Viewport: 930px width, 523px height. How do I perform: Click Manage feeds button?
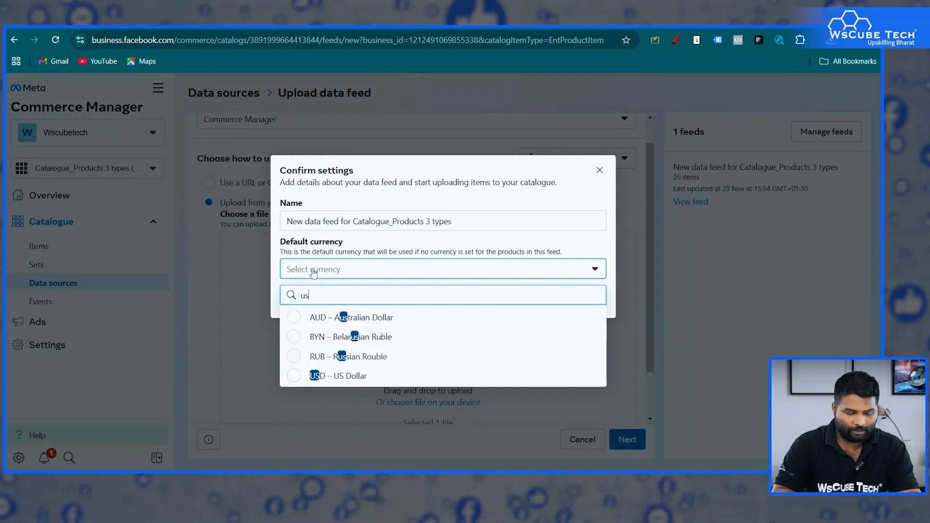click(826, 132)
